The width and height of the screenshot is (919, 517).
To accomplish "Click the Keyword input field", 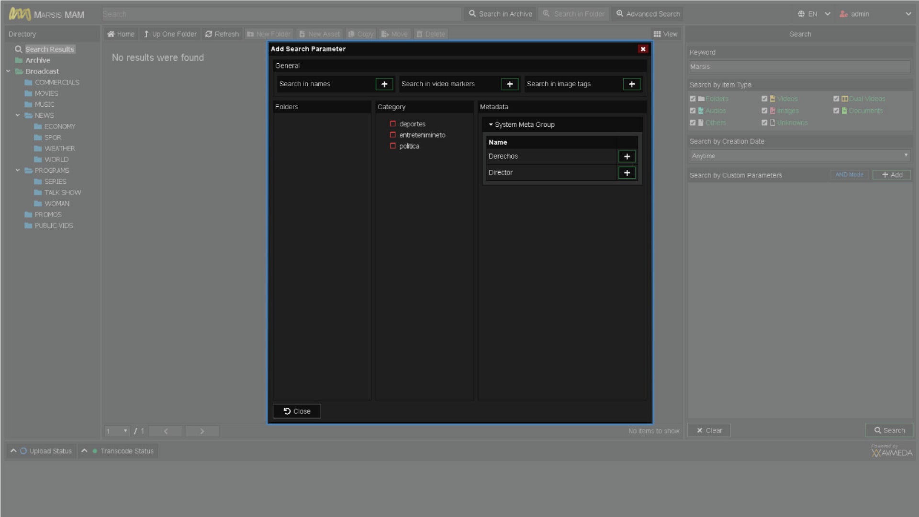I will pyautogui.click(x=799, y=67).
